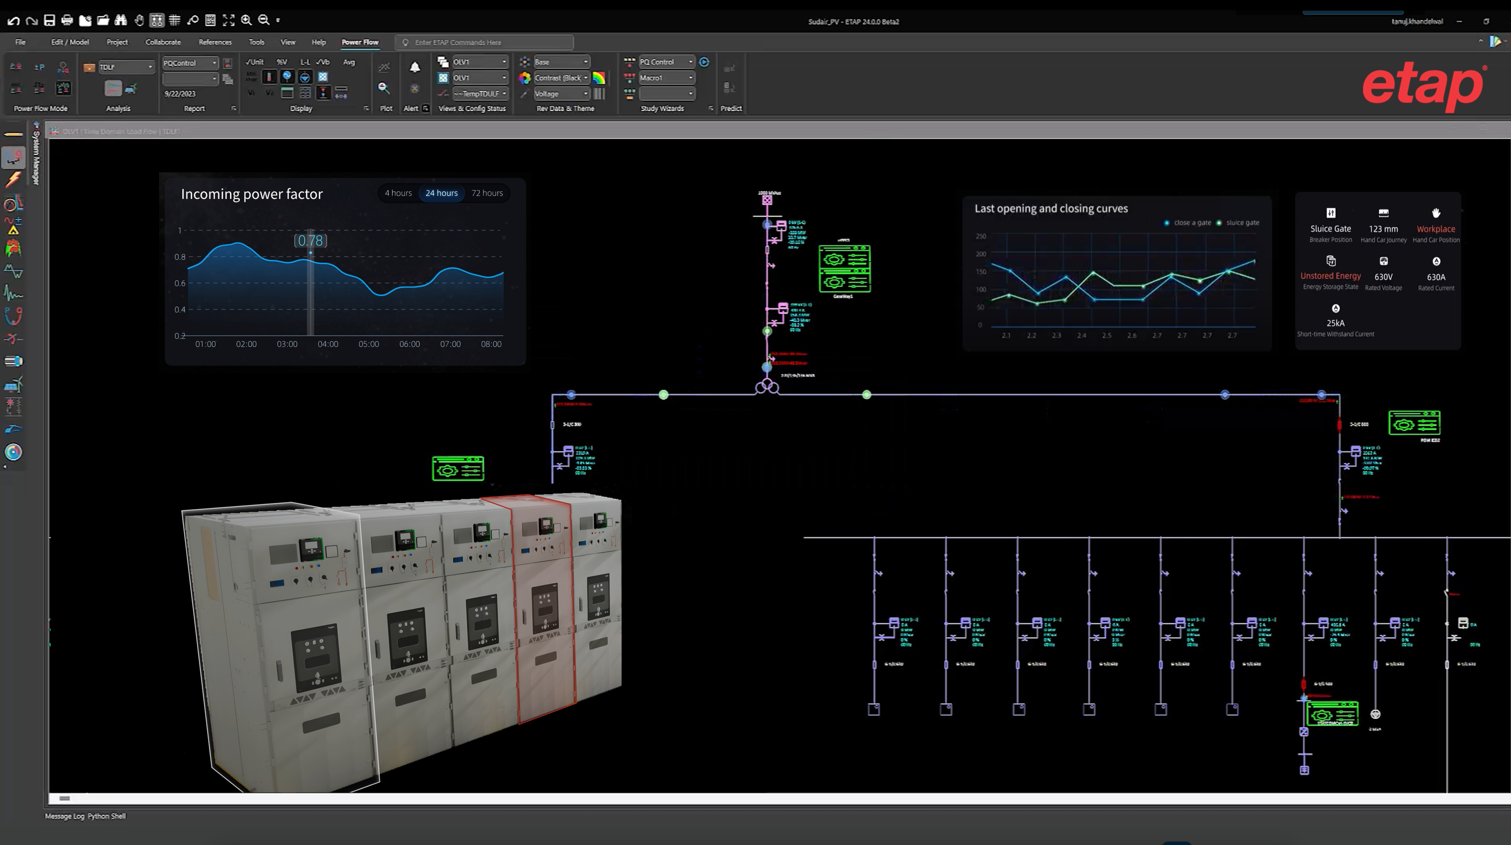Click the binoculars find icon
Screen dimensions: 1511x845
[121, 21]
